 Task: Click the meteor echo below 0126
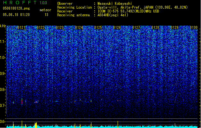(x=118, y=100)
